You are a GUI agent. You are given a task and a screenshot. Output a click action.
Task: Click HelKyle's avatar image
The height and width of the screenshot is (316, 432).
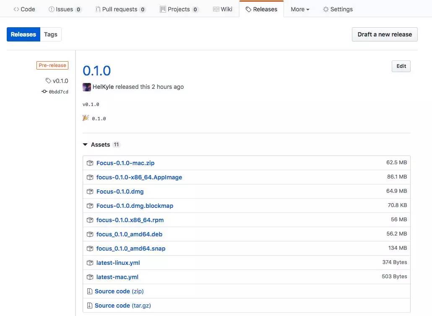point(87,87)
